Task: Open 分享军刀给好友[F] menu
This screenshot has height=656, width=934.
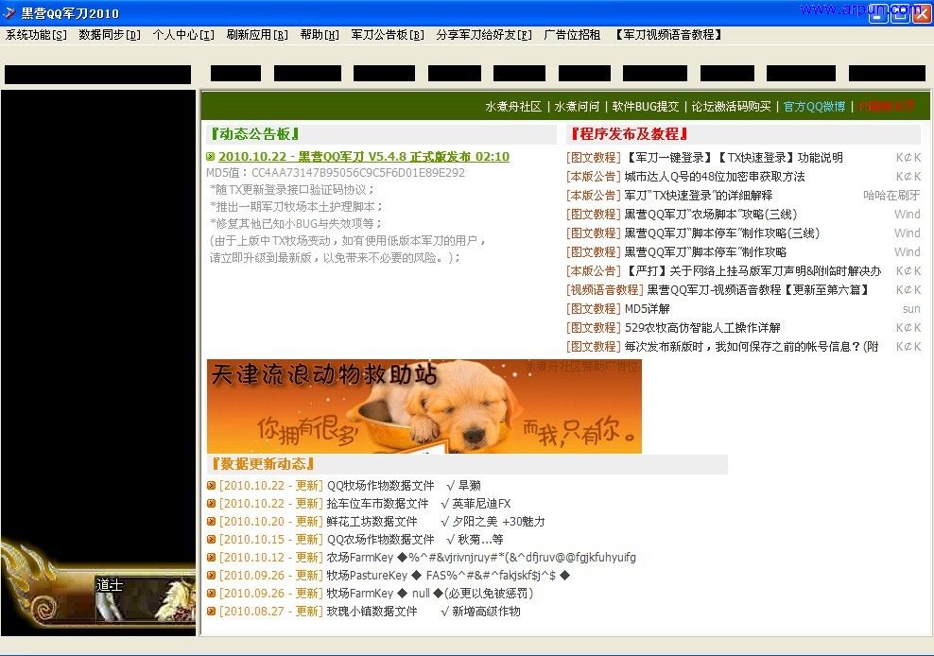Action: coord(484,35)
